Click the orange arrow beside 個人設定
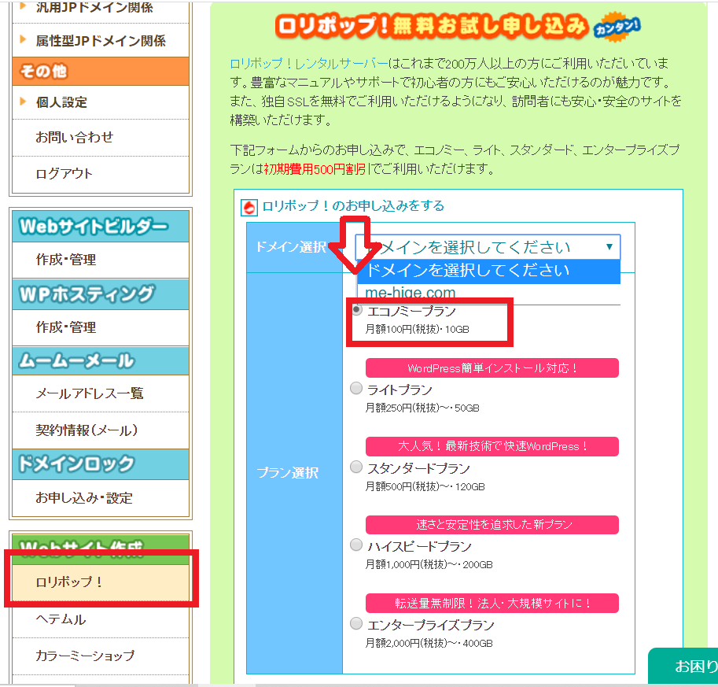This screenshot has width=718, height=687. pos(23,102)
